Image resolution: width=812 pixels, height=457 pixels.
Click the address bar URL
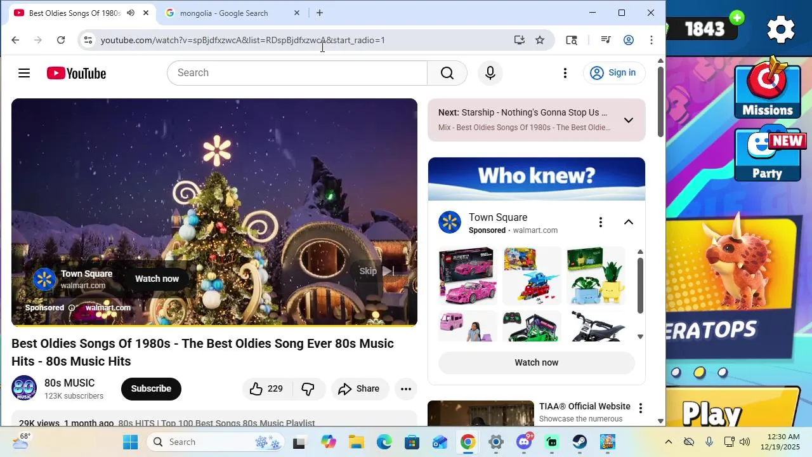coord(243,40)
